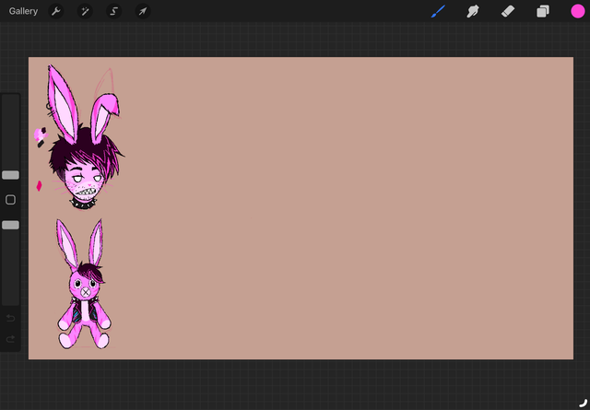Screen dimensions: 590x410
Task: Select the Brush paint tool
Action: tap(439, 11)
